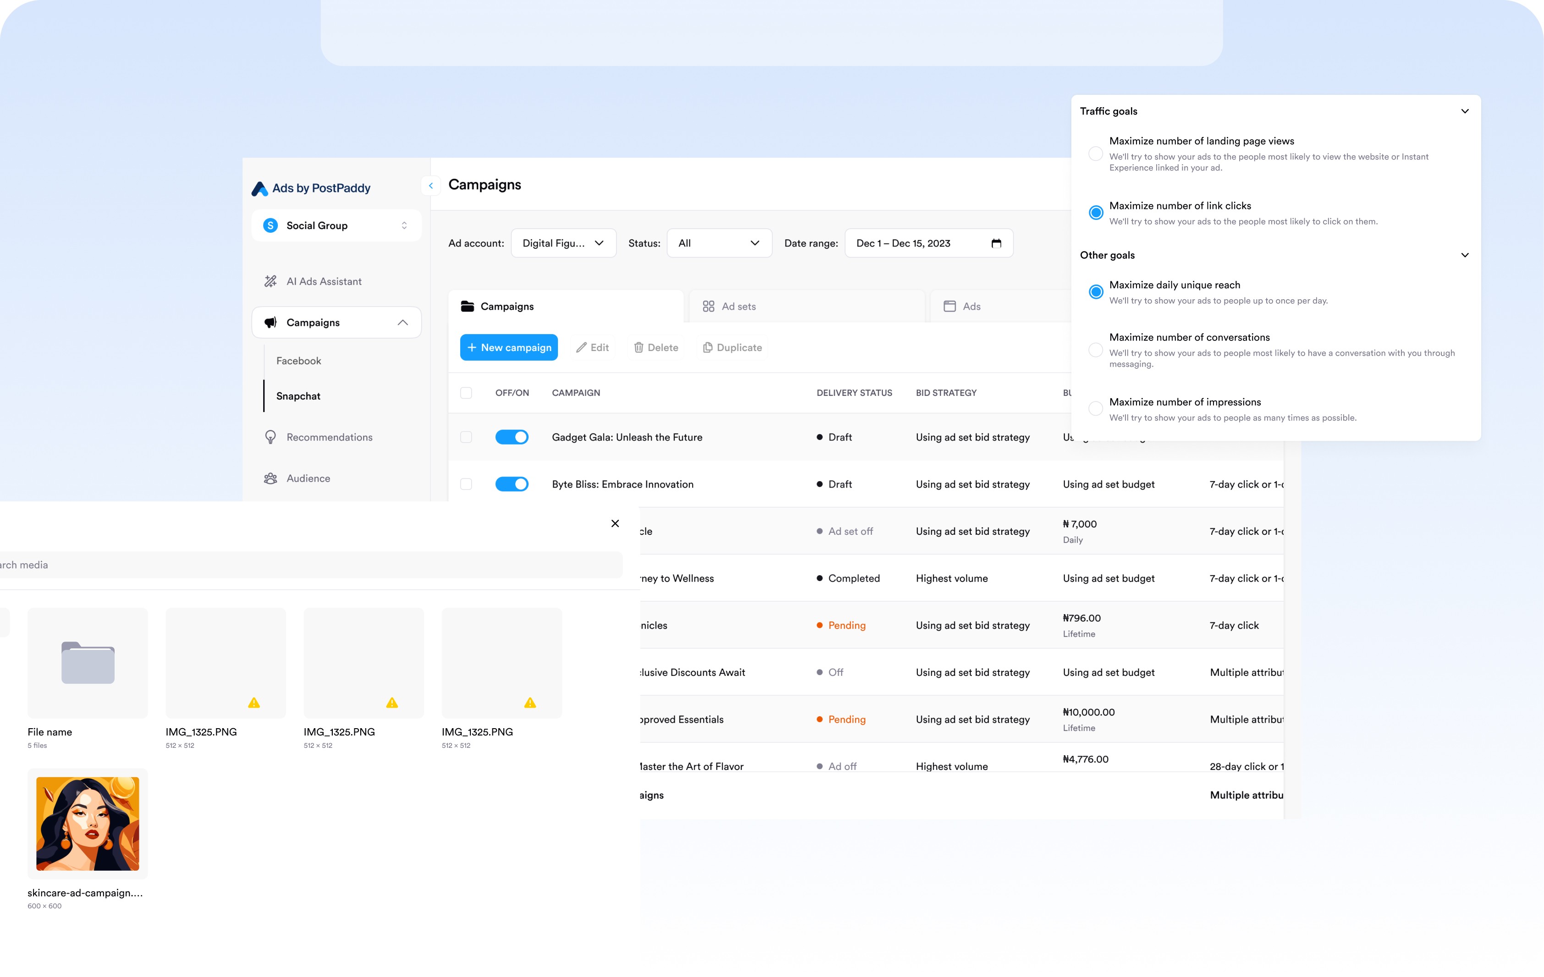Select the skincare-ad-campaign image thumbnail

88,824
